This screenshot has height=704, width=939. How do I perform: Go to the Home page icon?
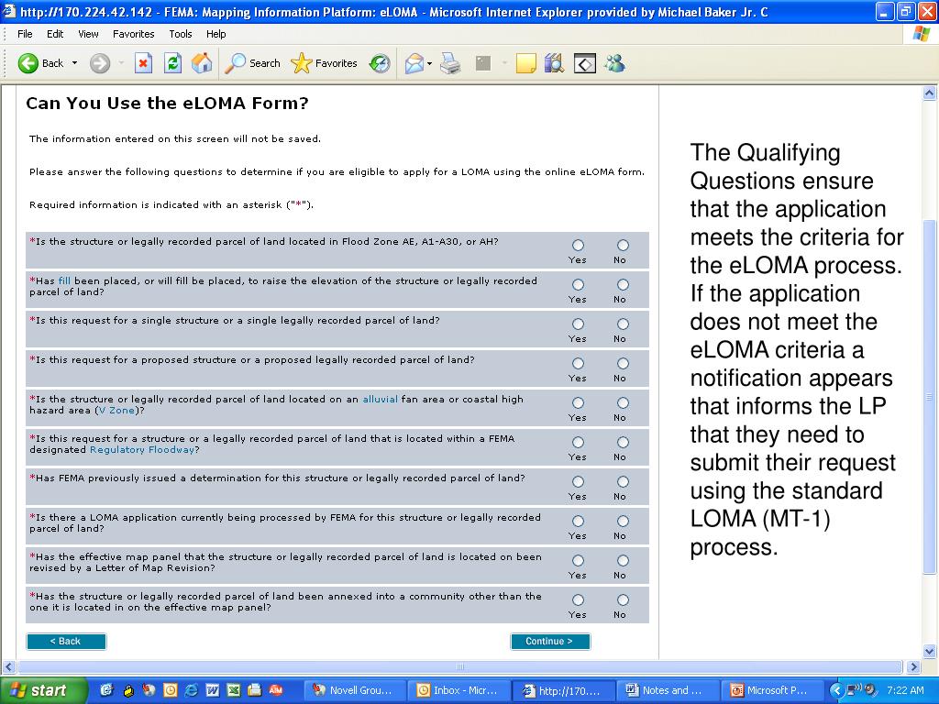[x=202, y=63]
